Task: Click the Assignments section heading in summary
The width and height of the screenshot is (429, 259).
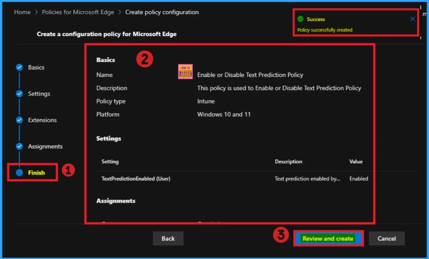Action: point(116,201)
